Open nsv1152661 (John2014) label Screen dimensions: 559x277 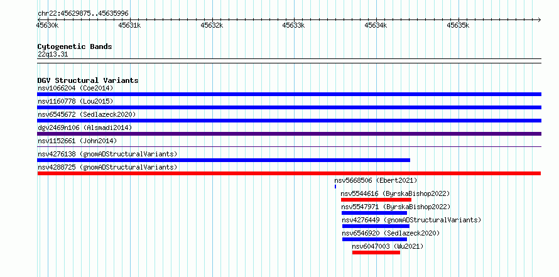(77, 141)
